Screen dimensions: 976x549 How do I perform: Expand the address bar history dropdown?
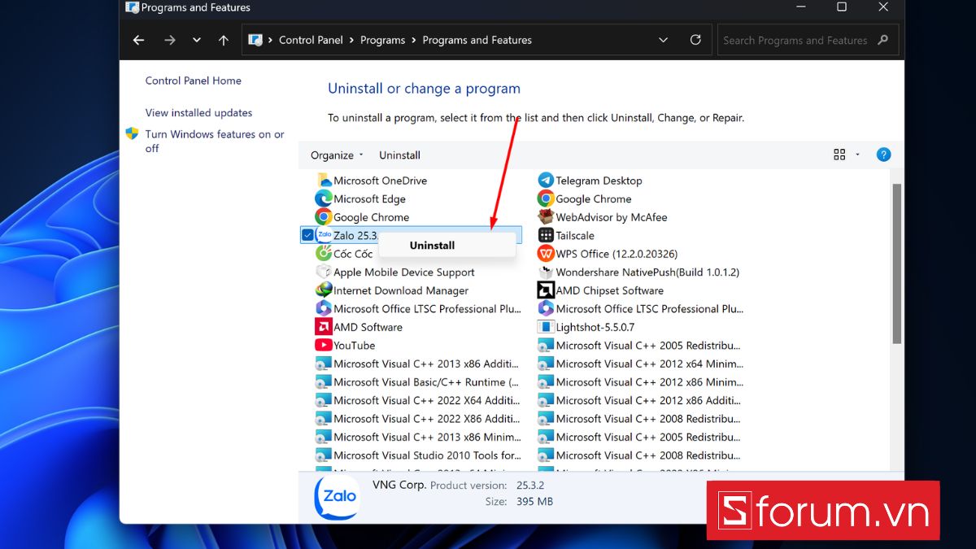click(x=663, y=40)
